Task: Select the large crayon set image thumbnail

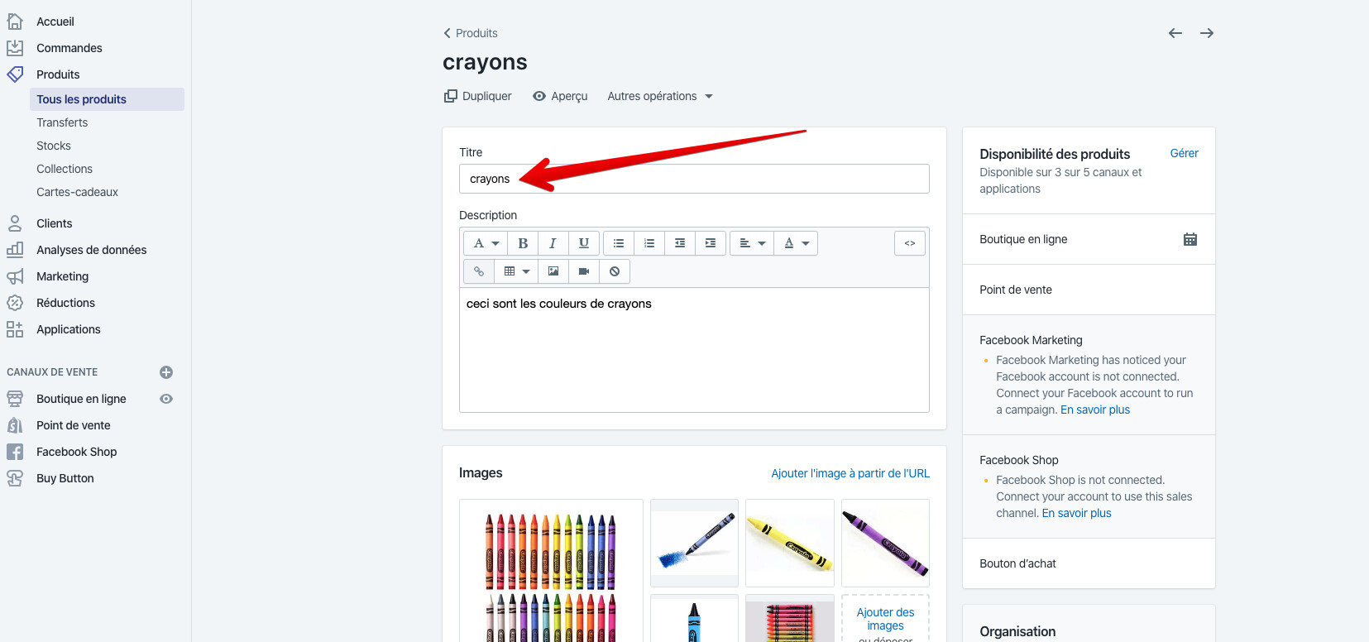Action: pyautogui.click(x=551, y=571)
